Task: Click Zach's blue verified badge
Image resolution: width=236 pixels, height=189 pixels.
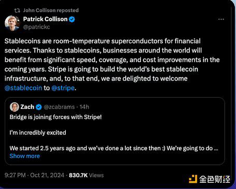Action: click(x=39, y=107)
